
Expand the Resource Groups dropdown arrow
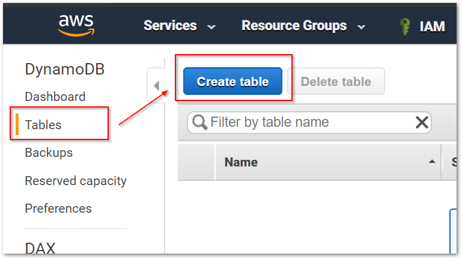tap(361, 27)
